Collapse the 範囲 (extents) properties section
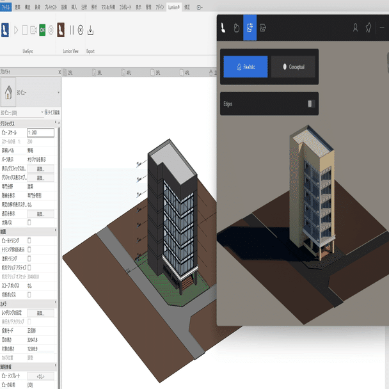389x389 pixels. [x=56, y=230]
